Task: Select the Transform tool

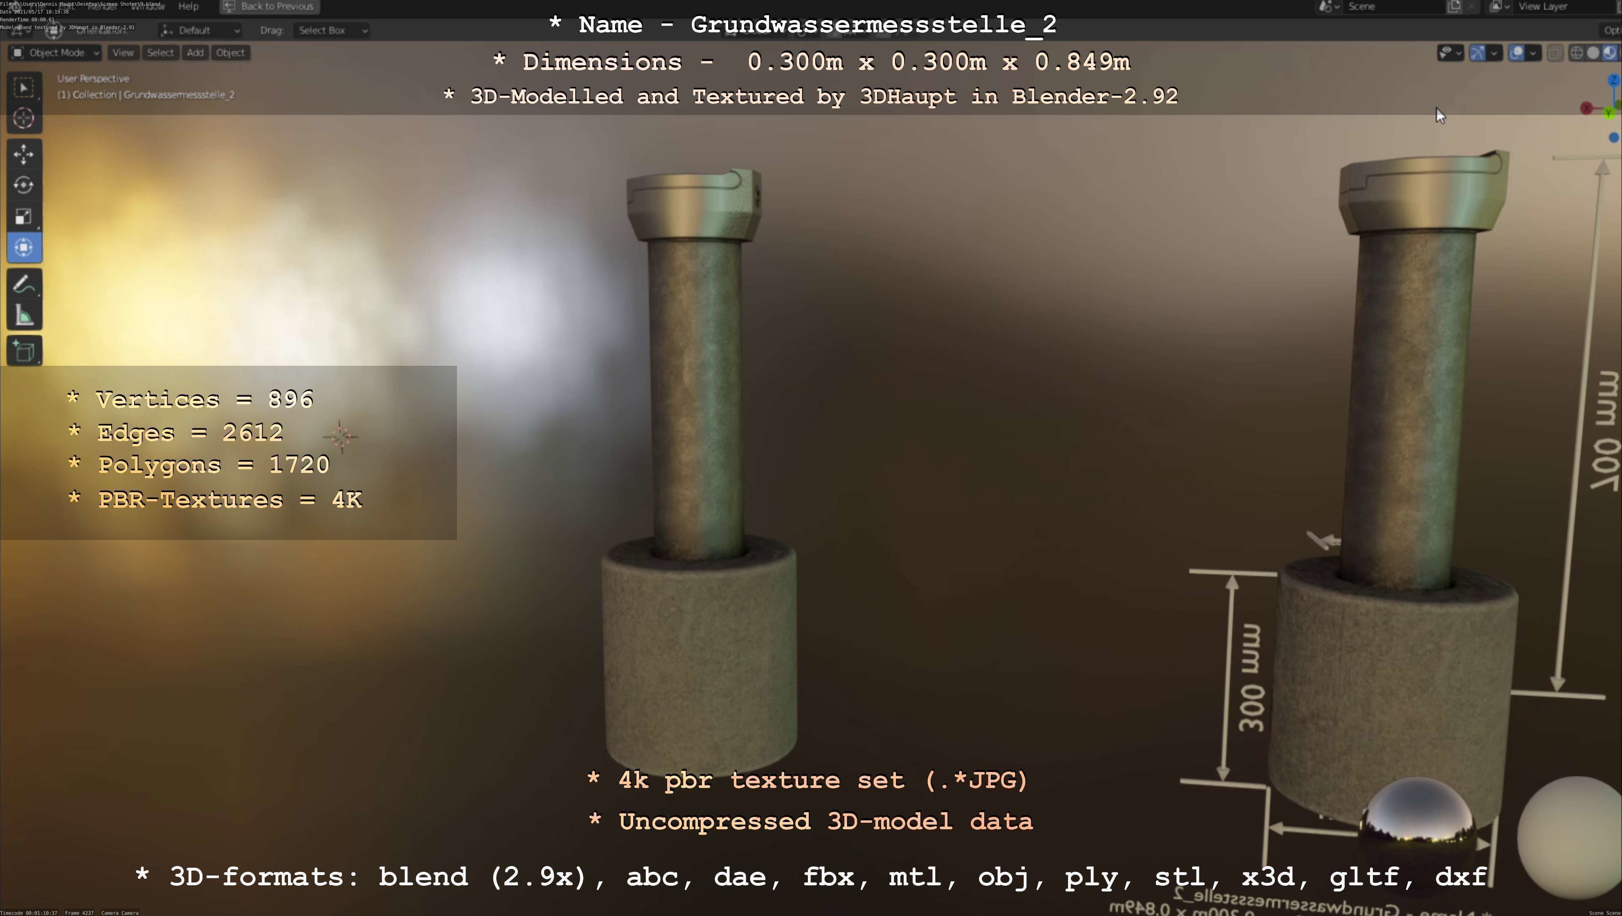Action: [24, 248]
